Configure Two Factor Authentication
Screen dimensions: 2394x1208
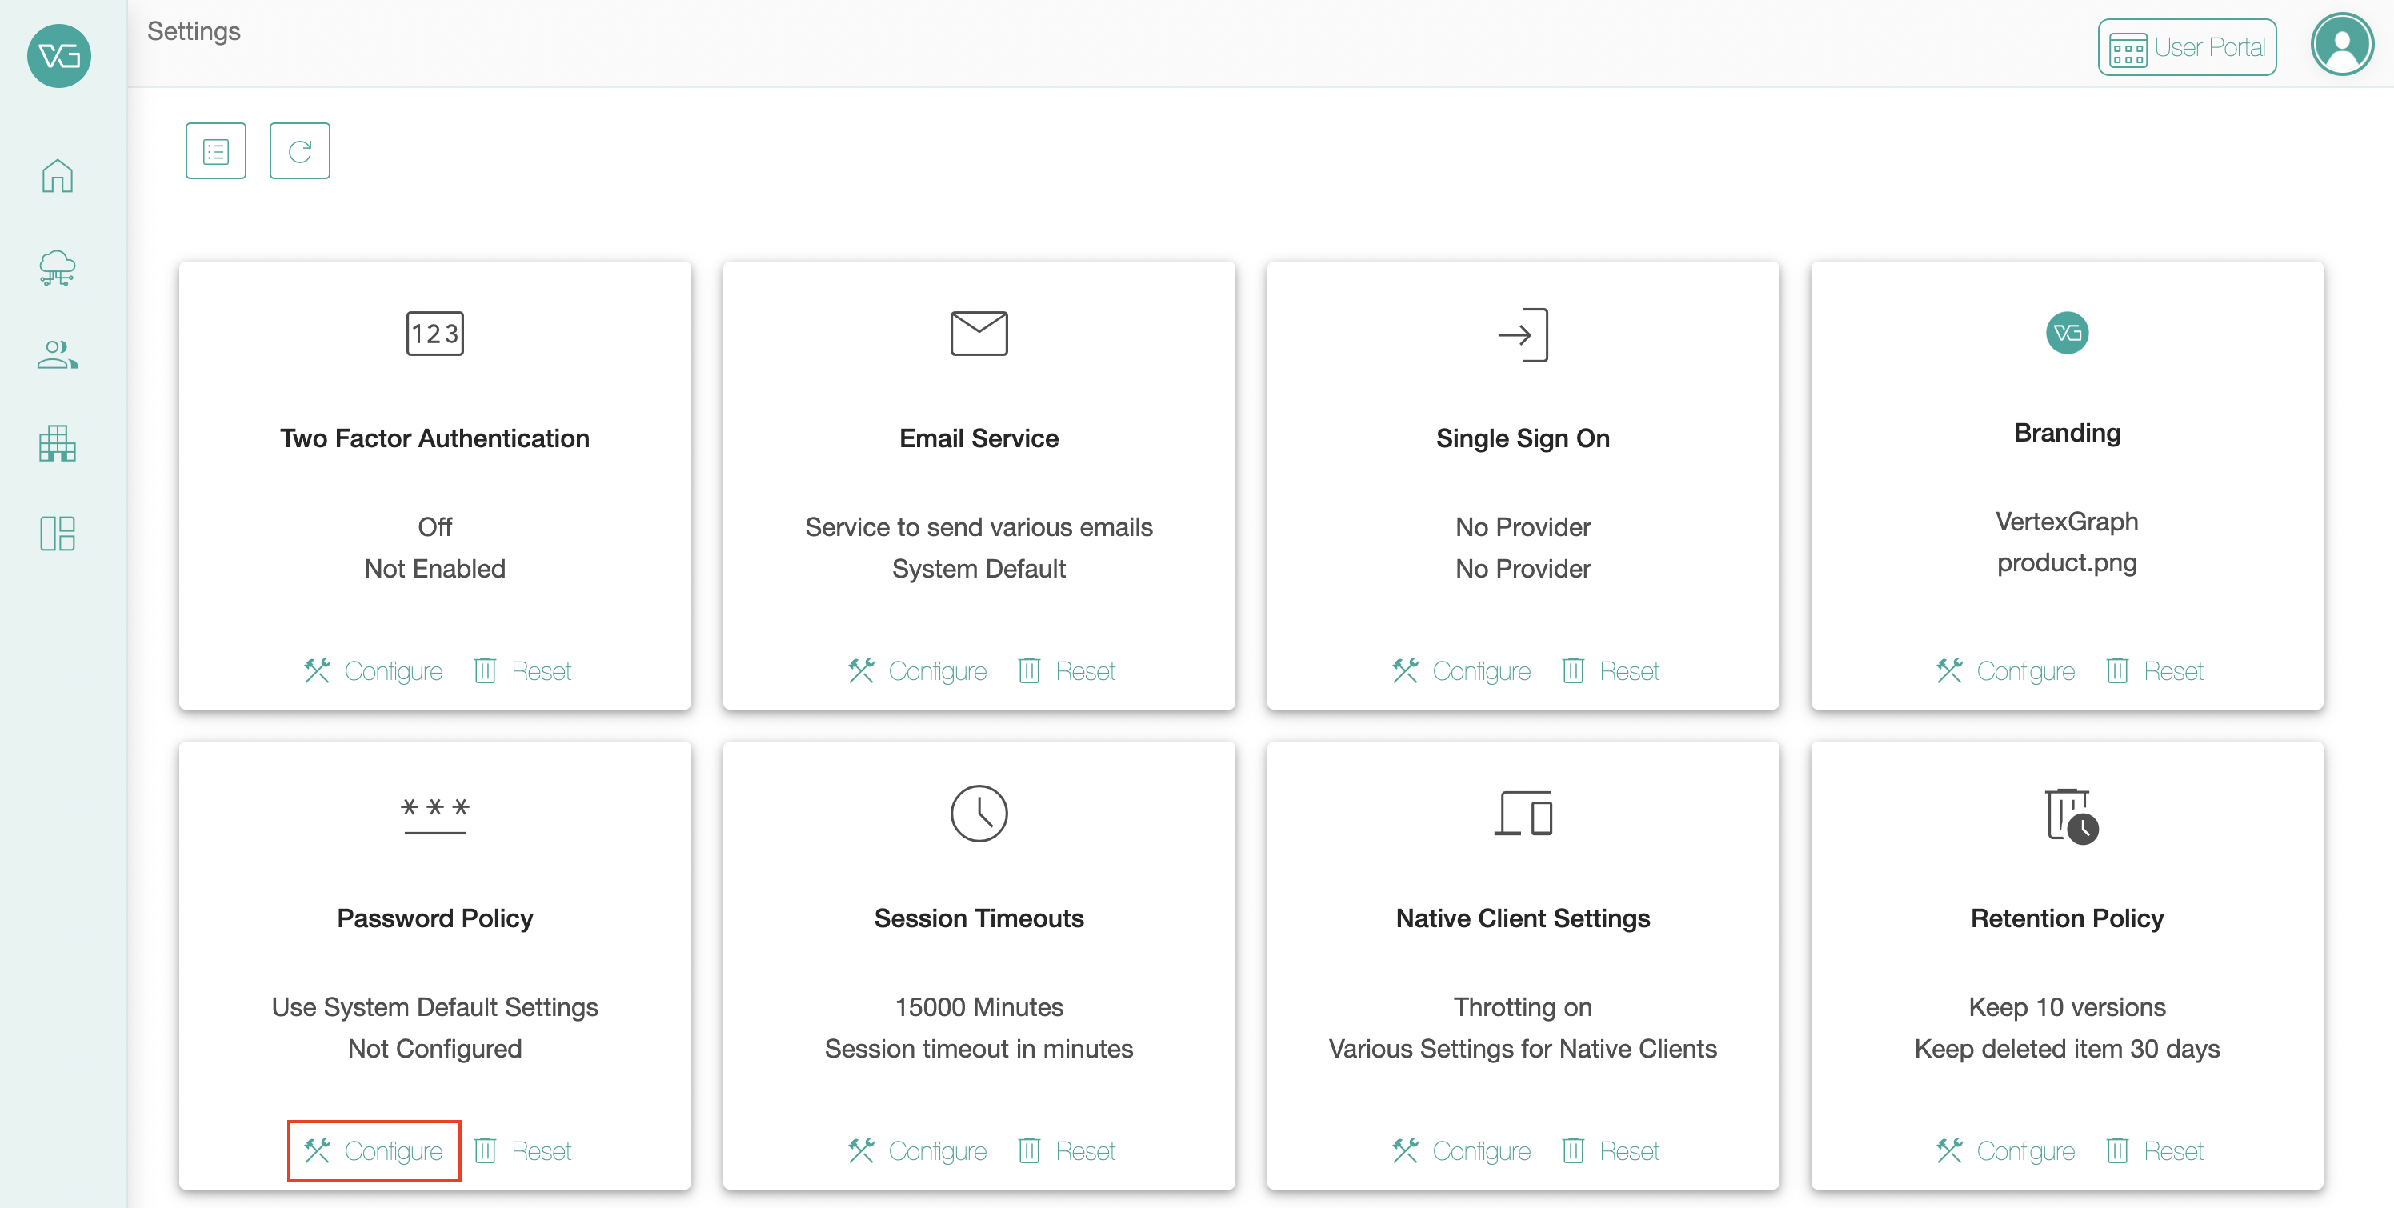(x=374, y=670)
